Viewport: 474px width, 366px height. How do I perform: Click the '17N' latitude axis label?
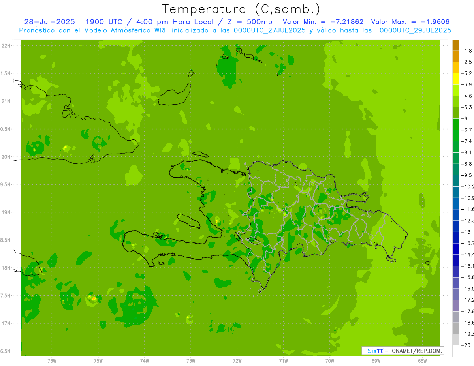[x=6, y=323]
